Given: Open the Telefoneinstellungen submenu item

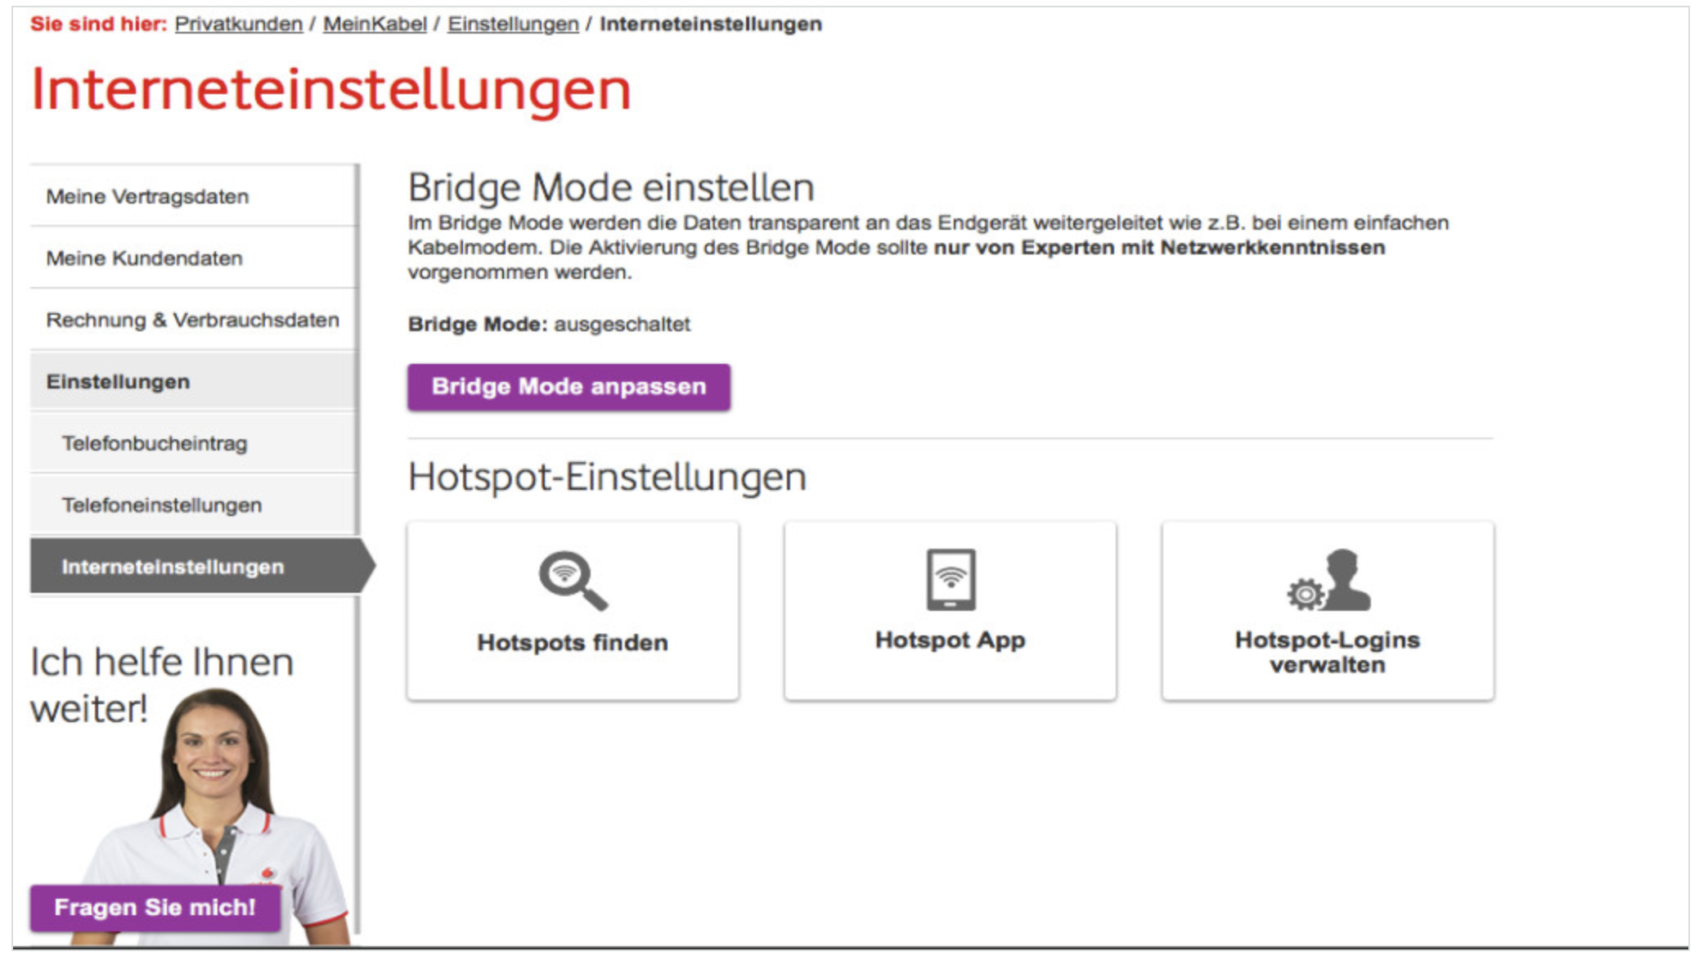Looking at the screenshot, I should (162, 505).
